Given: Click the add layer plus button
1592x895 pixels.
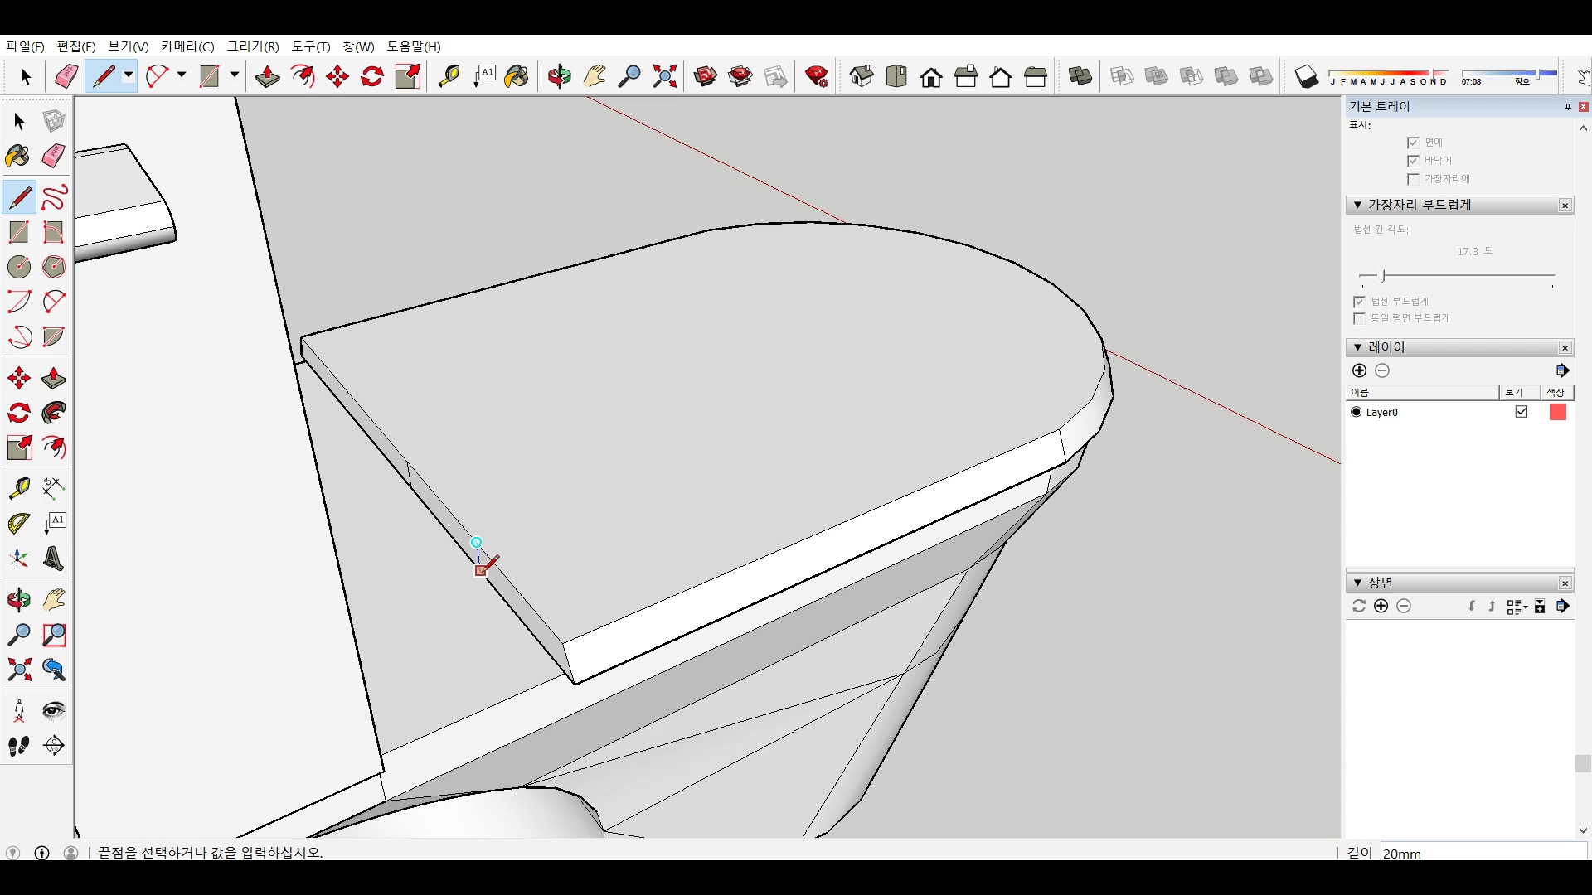Looking at the screenshot, I should (1359, 370).
